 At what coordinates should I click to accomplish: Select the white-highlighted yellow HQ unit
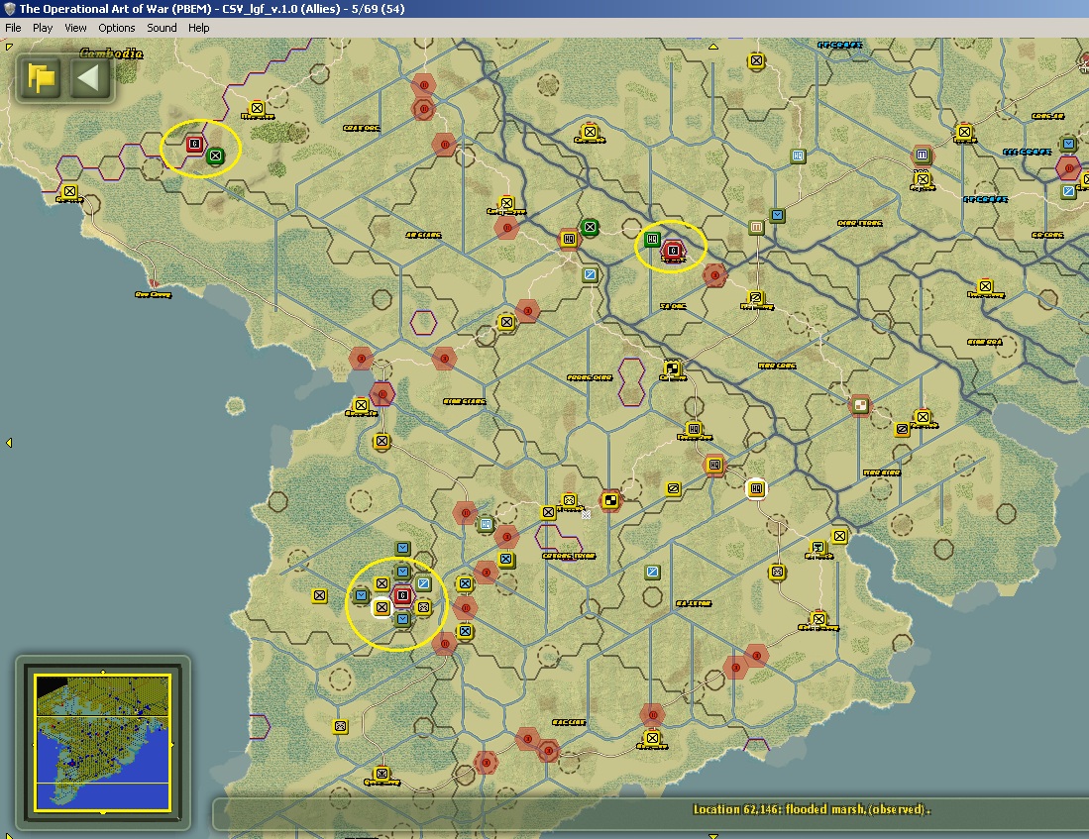[756, 489]
